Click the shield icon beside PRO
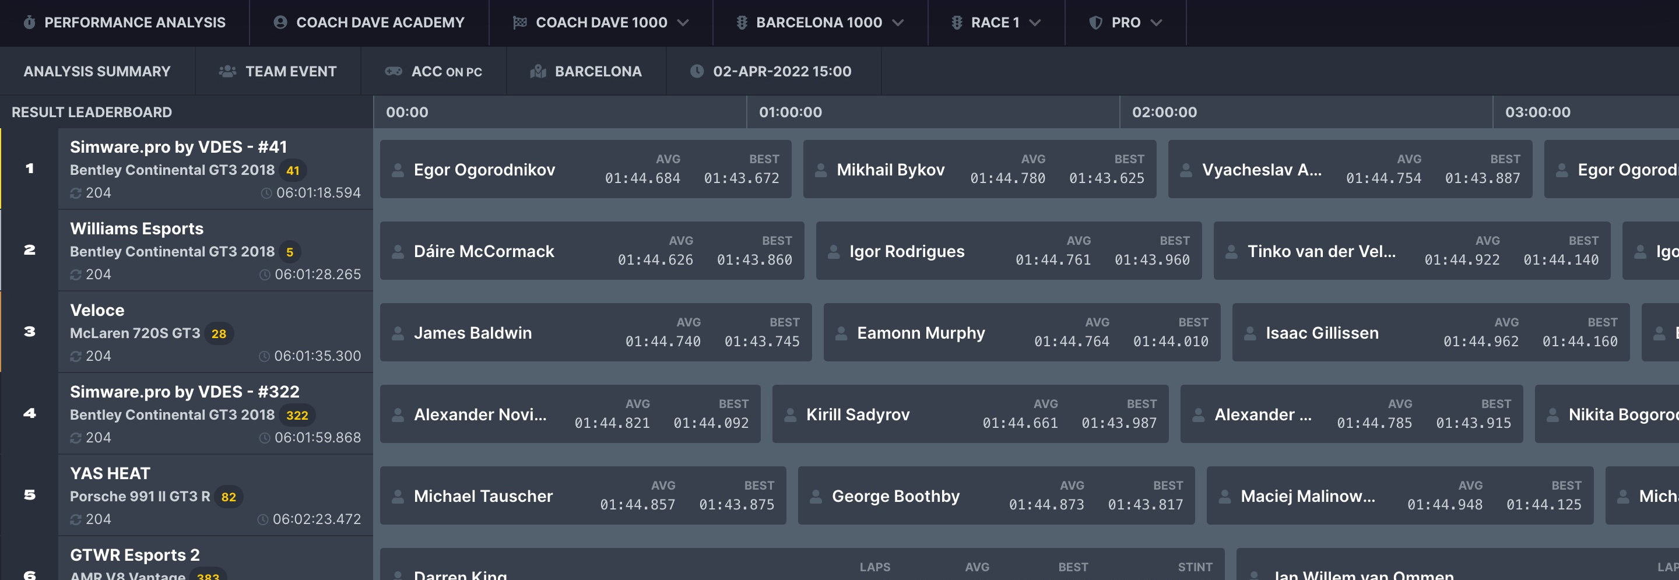The height and width of the screenshot is (580, 1679). coord(1095,23)
